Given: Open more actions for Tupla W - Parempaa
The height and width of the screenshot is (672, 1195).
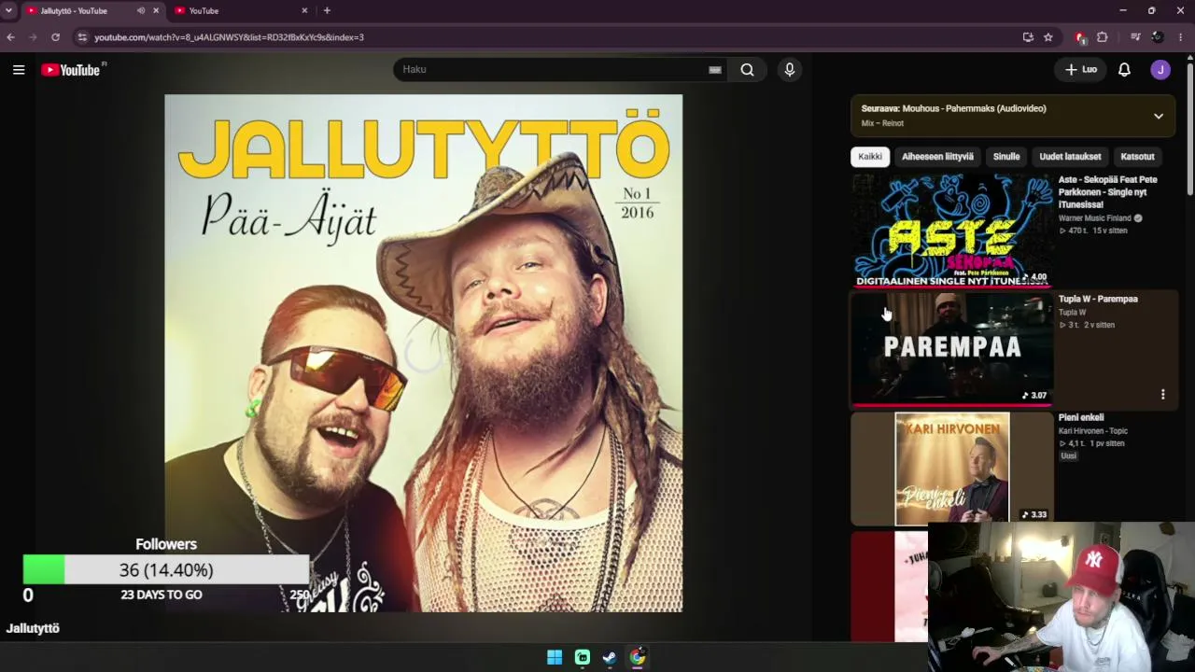Looking at the screenshot, I should pyautogui.click(x=1162, y=395).
